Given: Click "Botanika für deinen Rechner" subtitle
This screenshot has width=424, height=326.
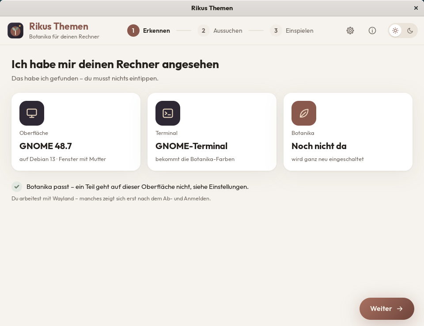Looking at the screenshot, I should pyautogui.click(x=64, y=37).
